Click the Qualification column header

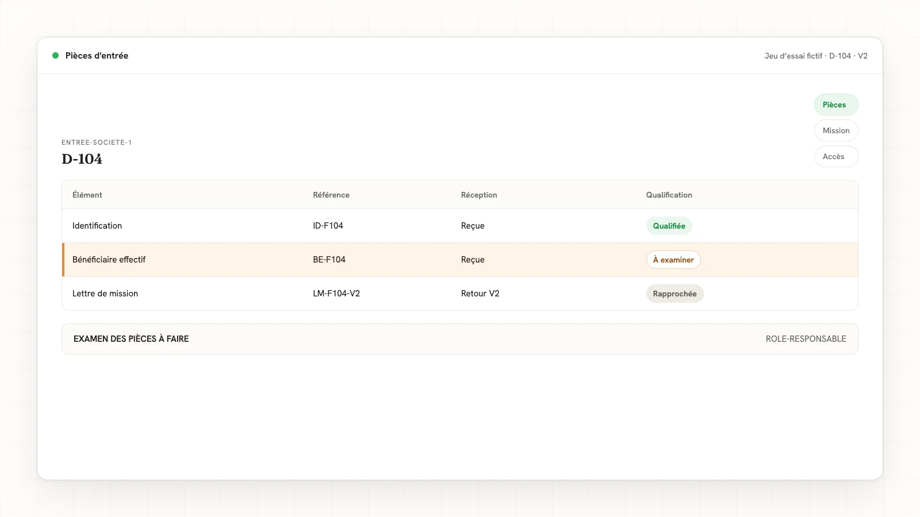click(x=669, y=195)
